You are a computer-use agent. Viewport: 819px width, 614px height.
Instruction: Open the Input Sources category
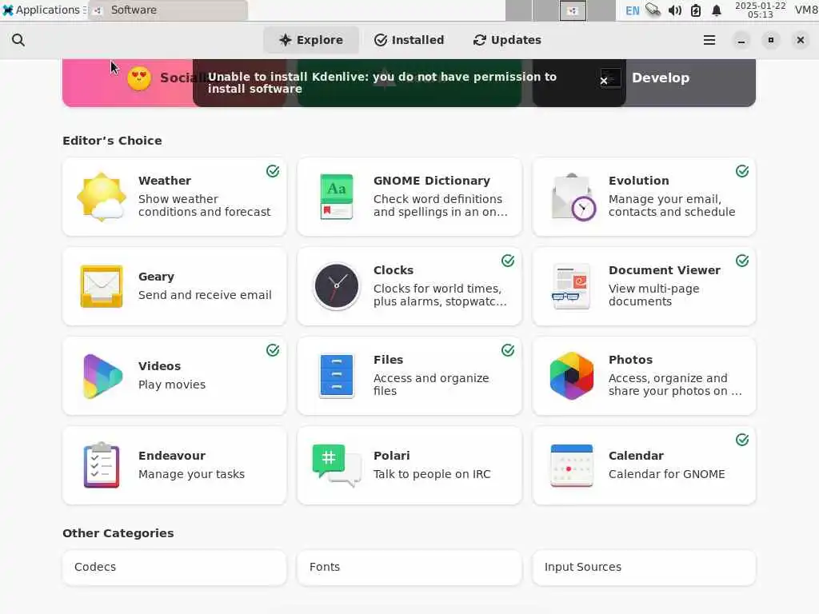[644, 568]
